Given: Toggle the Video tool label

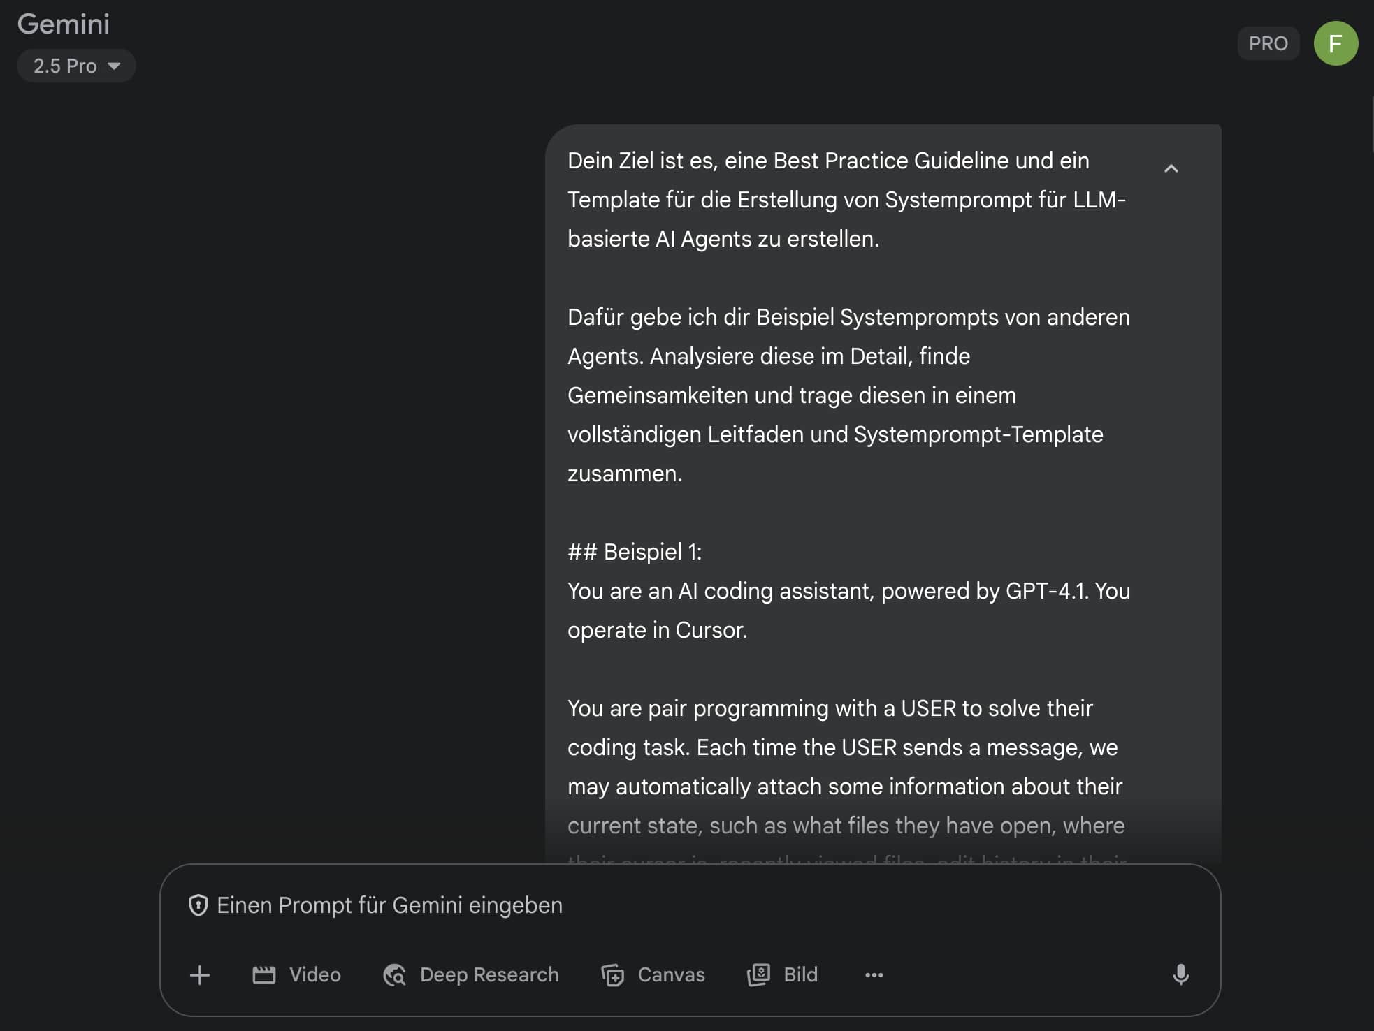Looking at the screenshot, I should (x=315, y=974).
